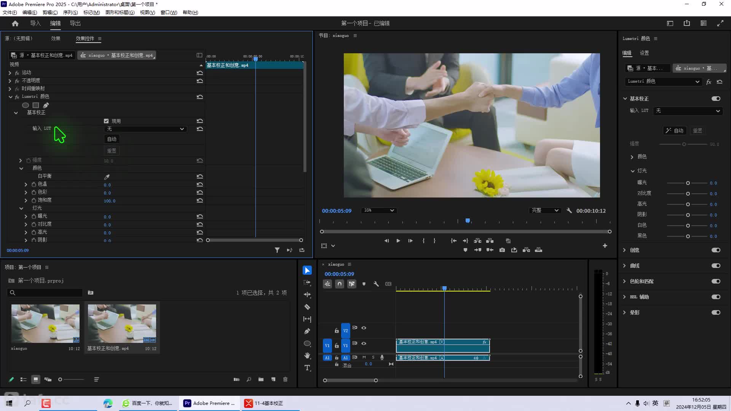Toggle 晕影 section switch

(716, 312)
